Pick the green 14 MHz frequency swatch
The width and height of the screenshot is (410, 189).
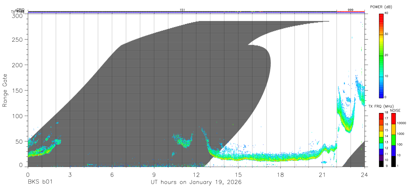tap(381, 140)
